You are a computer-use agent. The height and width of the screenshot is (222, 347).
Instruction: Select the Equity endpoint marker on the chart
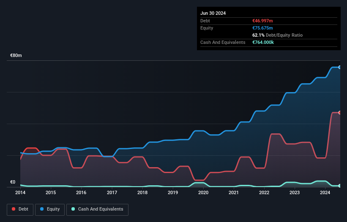point(340,67)
